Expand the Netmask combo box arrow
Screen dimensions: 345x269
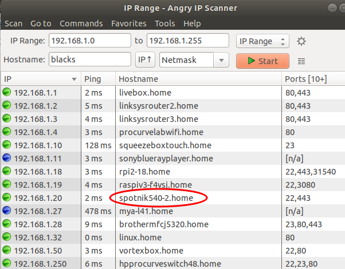point(221,60)
